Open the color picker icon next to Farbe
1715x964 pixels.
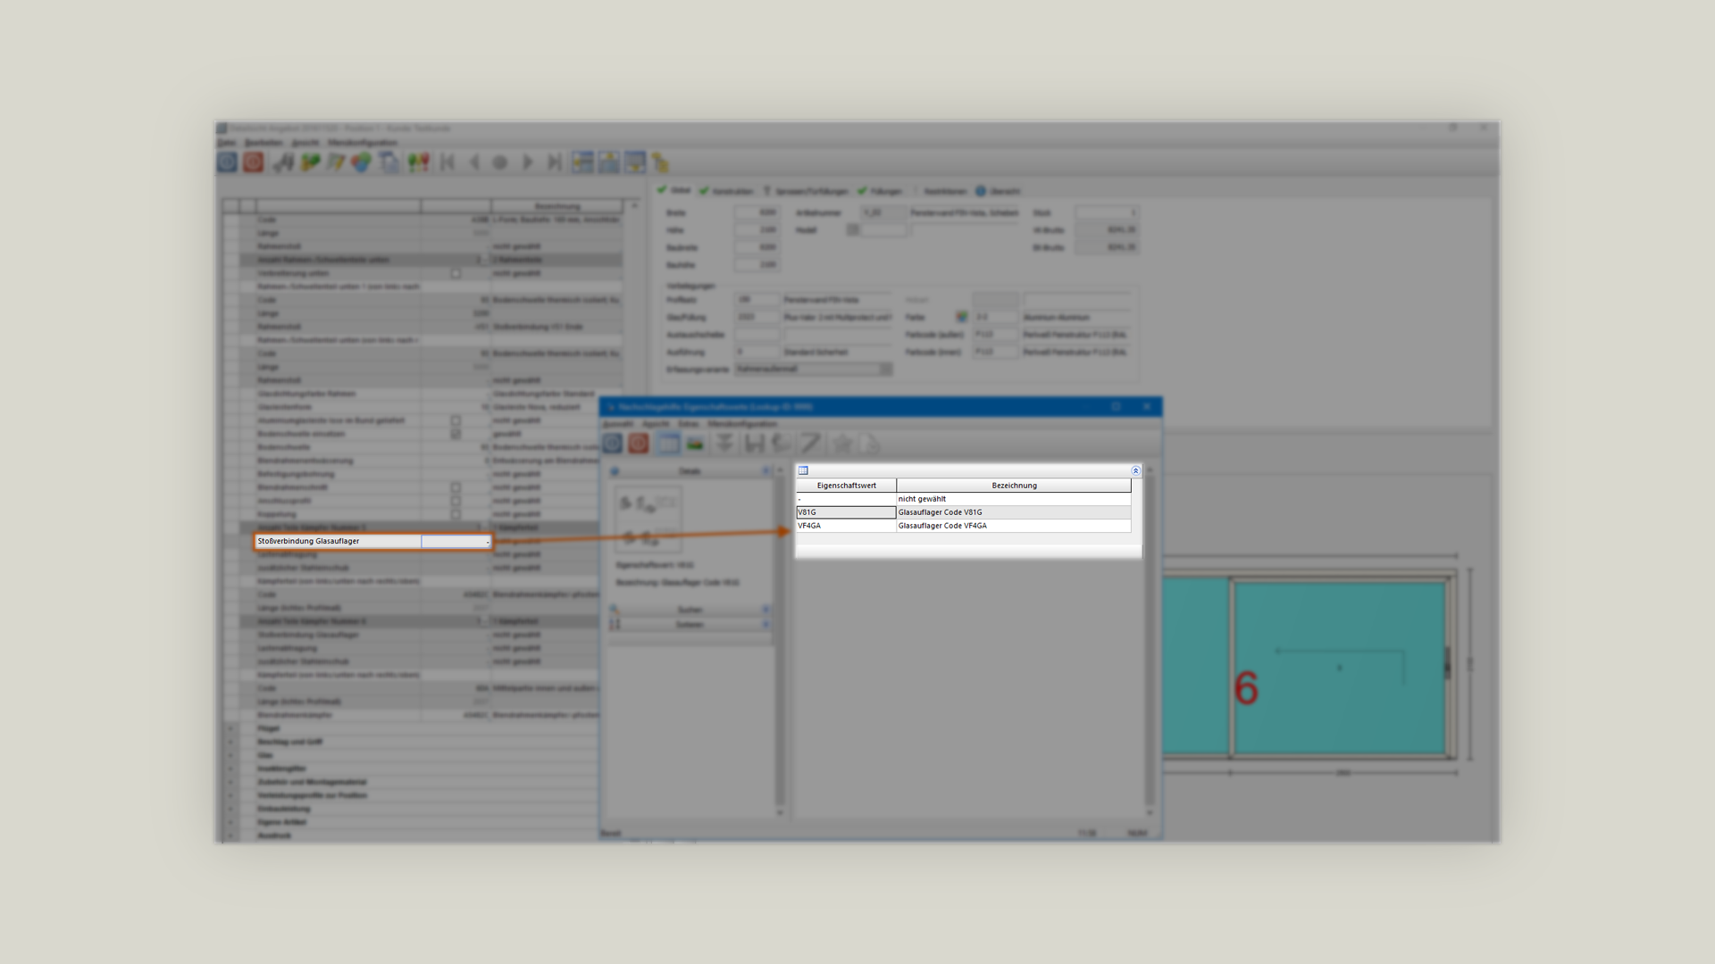(961, 317)
